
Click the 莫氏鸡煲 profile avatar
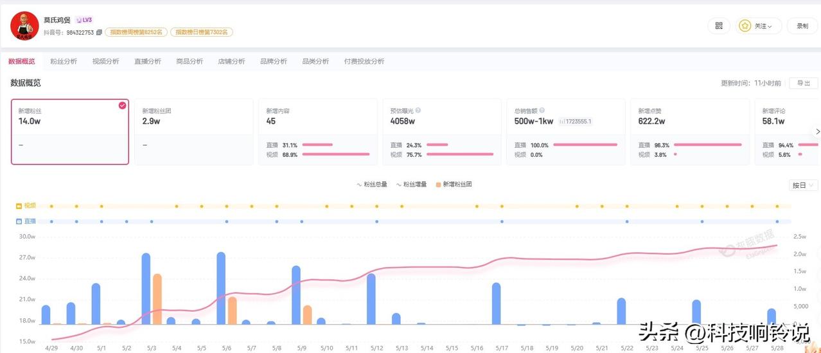[24, 25]
